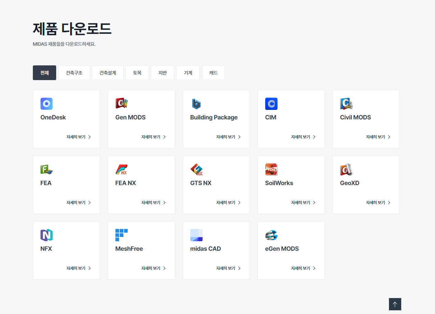Click the midas CAD product title
This screenshot has height=314, width=435.
coord(206,249)
